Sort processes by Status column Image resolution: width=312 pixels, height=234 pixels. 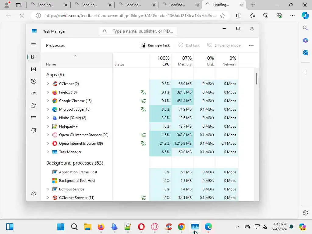tap(131, 60)
